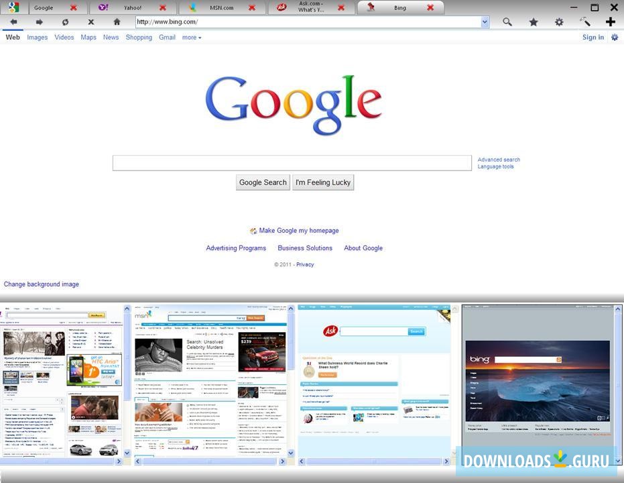Click the Google favicon on first tab
The image size is (624, 483).
coord(13,7)
